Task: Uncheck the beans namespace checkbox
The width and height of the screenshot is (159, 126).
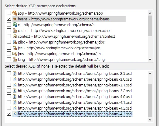Action: click(9, 19)
